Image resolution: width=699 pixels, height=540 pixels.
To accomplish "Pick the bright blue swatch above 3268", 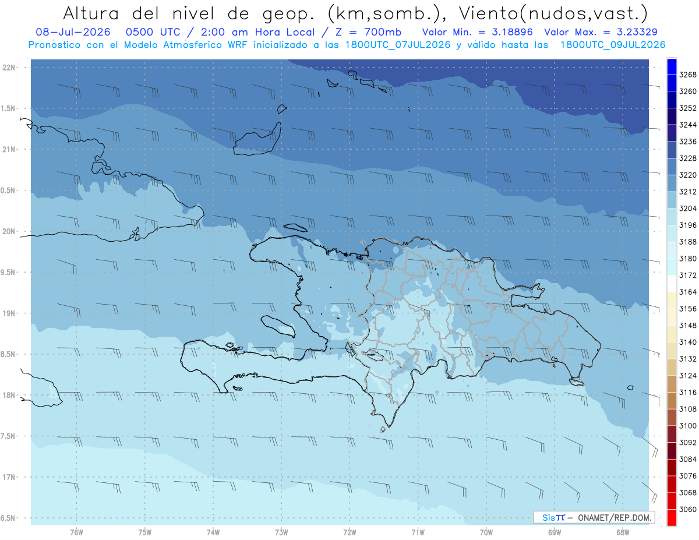I will click(x=672, y=66).
